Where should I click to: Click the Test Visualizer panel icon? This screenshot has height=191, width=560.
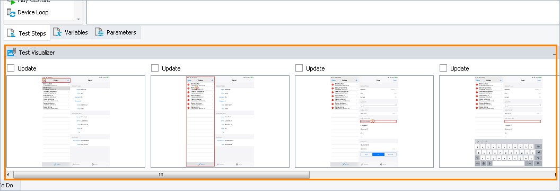12,53
